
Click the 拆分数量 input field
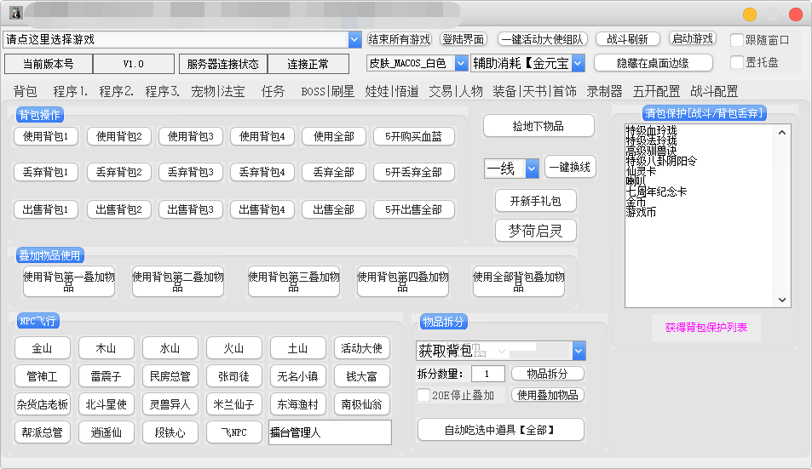pyautogui.click(x=488, y=374)
